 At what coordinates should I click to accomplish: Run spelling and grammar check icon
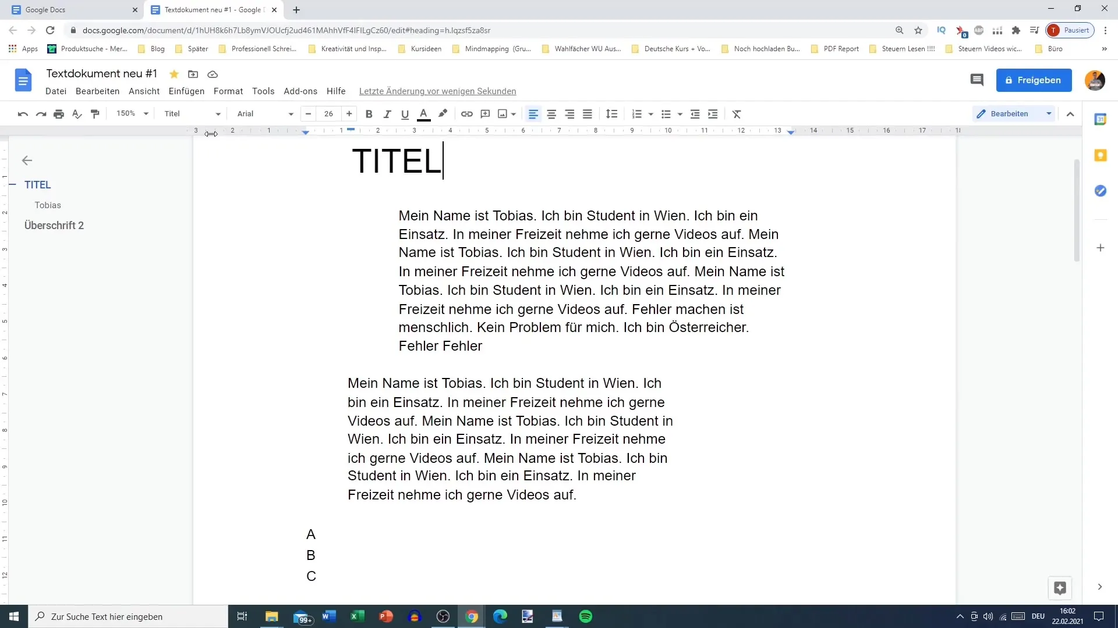coord(77,114)
